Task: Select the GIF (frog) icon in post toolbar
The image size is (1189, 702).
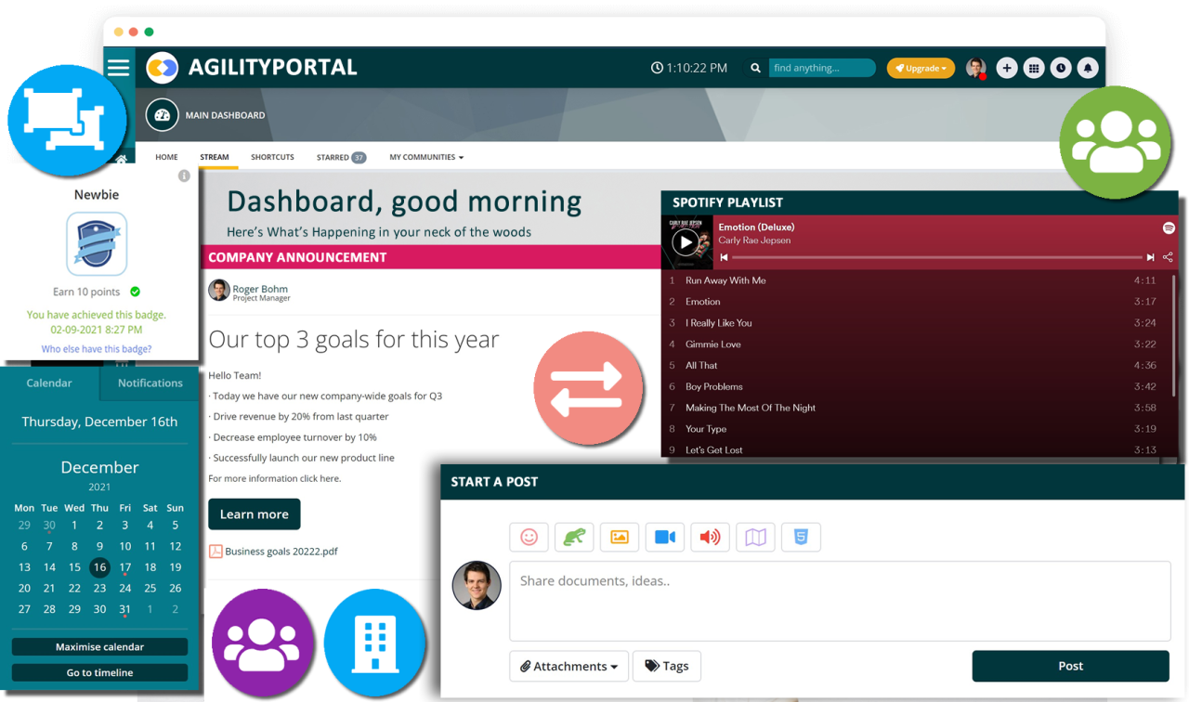Action: 574,537
